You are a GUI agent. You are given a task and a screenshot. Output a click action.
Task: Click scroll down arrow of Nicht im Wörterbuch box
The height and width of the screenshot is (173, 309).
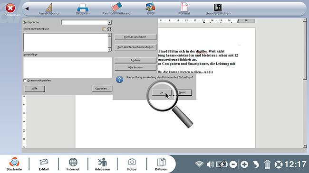(110, 50)
